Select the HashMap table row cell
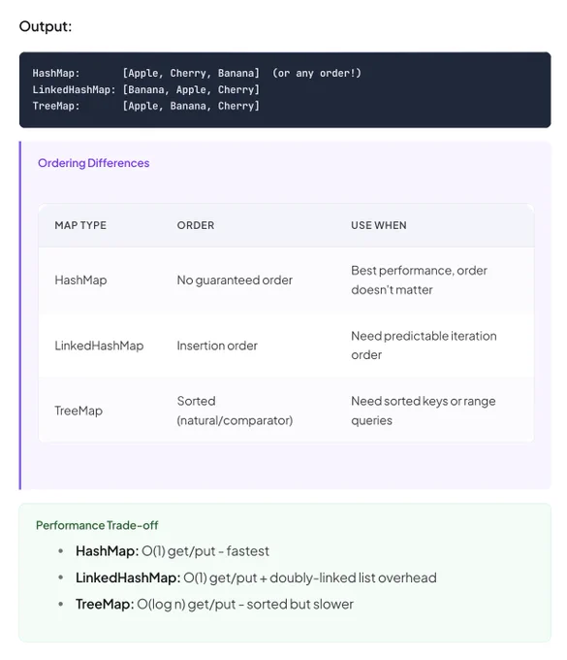567x660 pixels. coord(80,280)
